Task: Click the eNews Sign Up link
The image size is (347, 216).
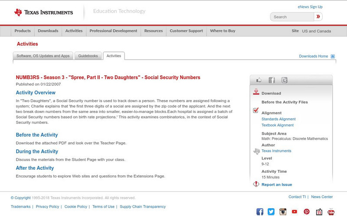Action: point(310,7)
